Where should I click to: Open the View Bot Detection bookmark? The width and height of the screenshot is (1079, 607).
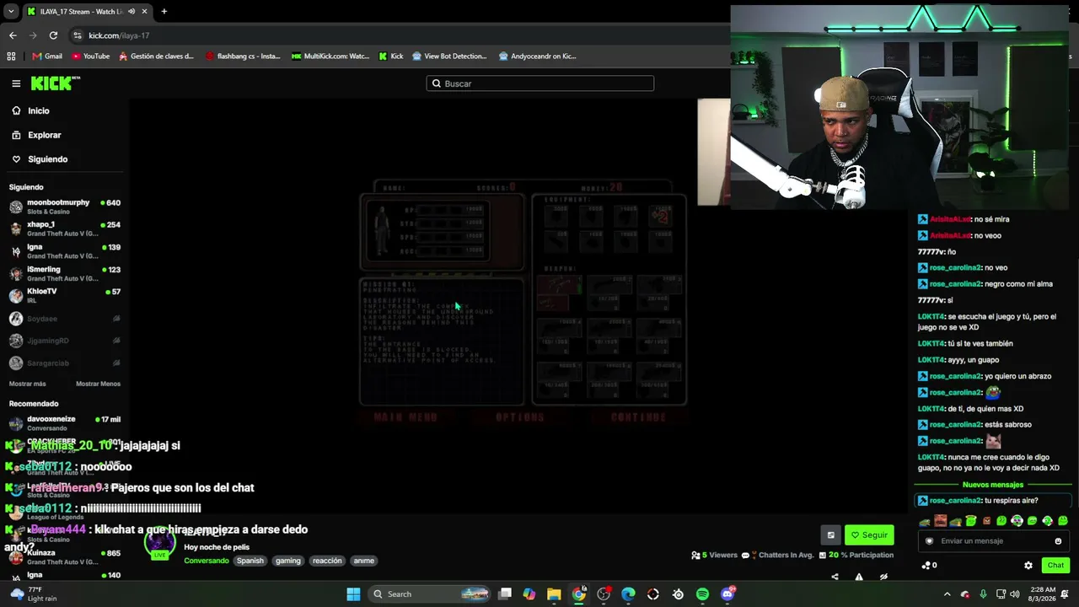(x=448, y=56)
